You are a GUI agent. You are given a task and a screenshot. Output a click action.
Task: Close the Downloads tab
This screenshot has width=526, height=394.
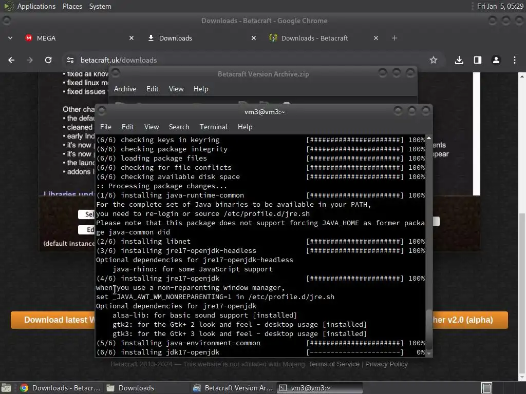click(x=254, y=38)
